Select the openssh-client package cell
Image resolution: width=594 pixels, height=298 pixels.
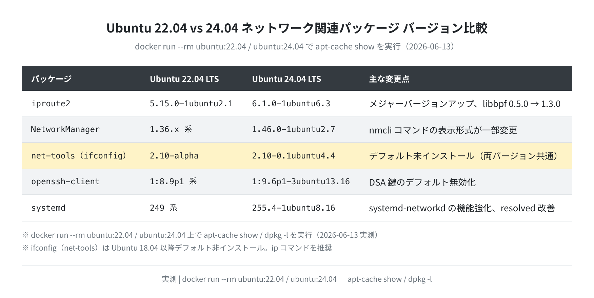(65, 182)
